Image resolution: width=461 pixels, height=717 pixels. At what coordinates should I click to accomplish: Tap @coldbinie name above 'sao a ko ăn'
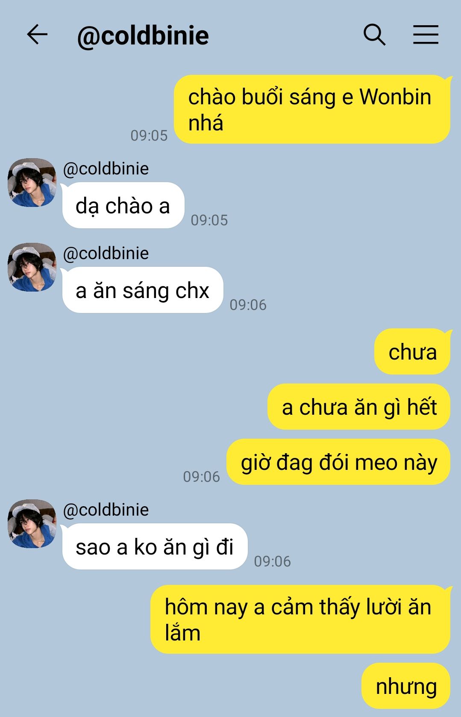[x=106, y=510]
